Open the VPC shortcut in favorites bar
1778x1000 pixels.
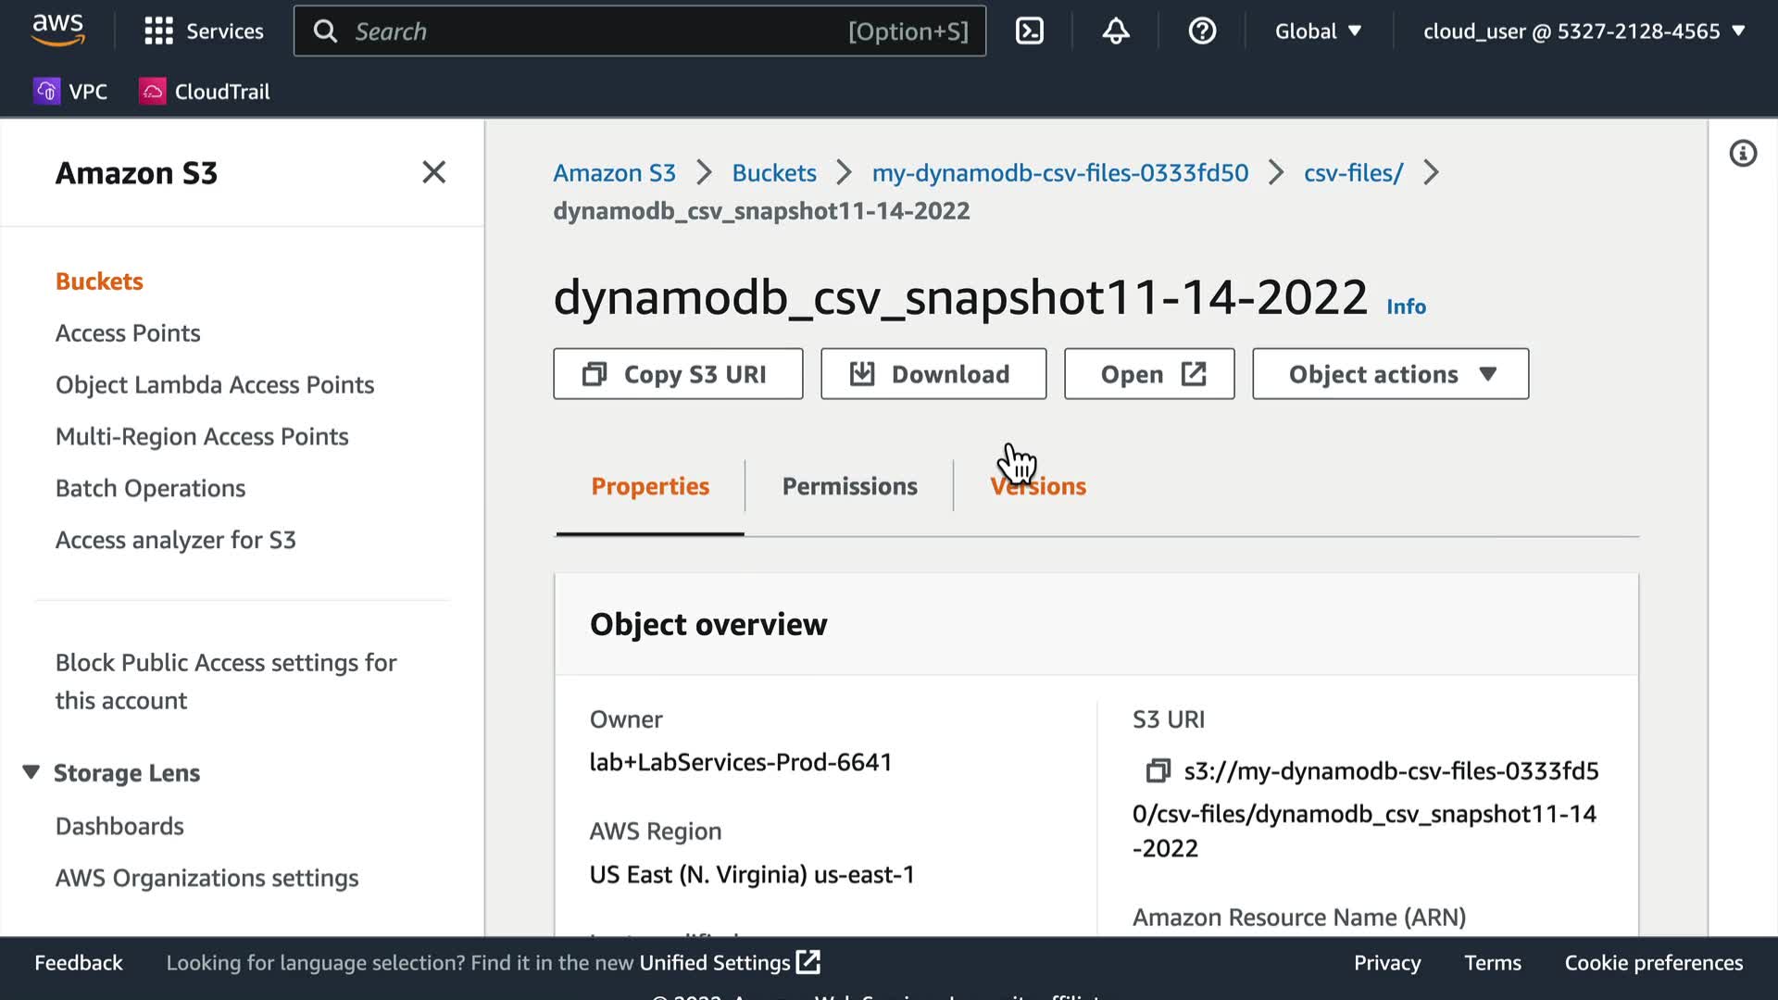coord(71,92)
